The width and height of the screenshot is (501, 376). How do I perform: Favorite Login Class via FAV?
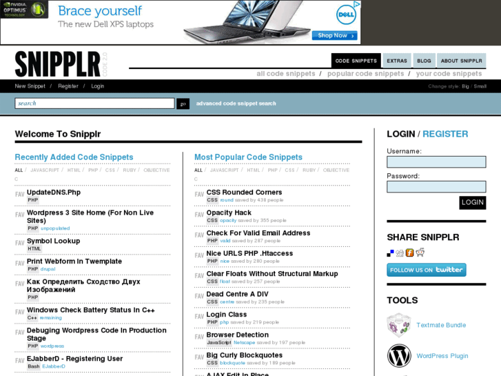tap(199, 316)
